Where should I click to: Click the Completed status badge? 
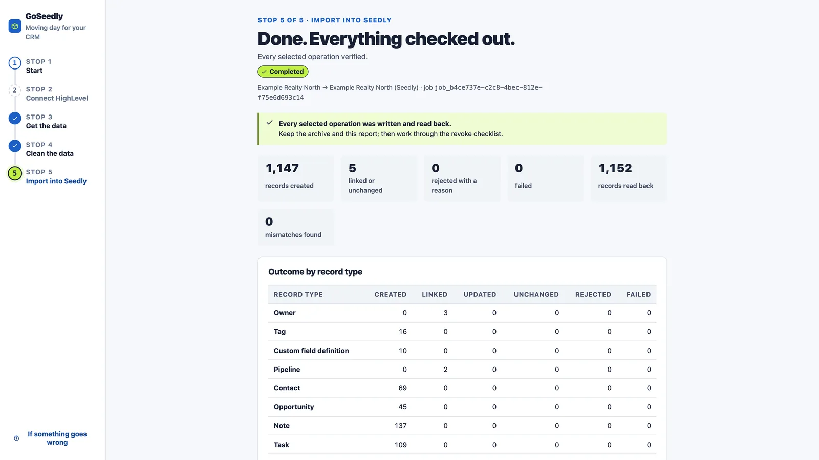coord(283,72)
